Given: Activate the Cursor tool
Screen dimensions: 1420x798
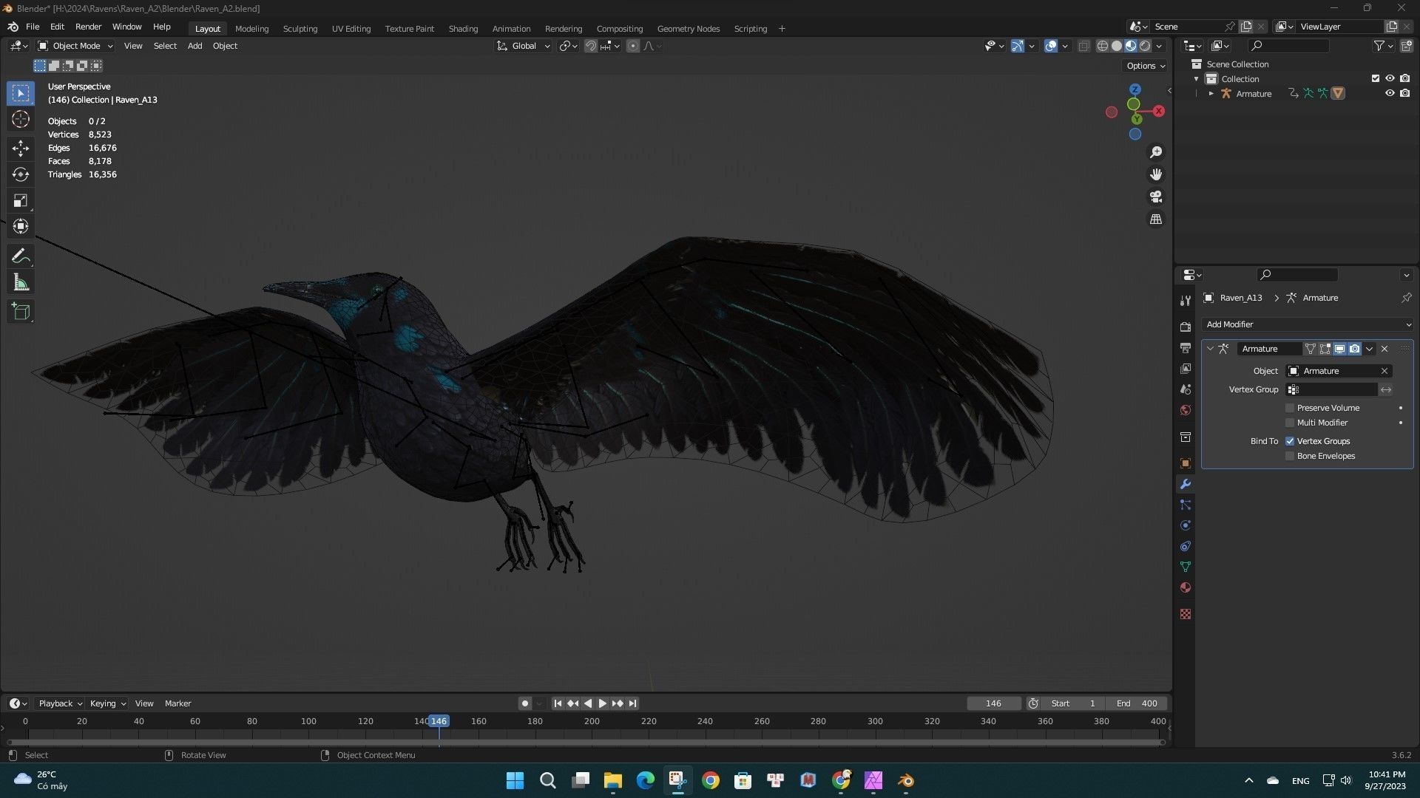Looking at the screenshot, I should 21,120.
